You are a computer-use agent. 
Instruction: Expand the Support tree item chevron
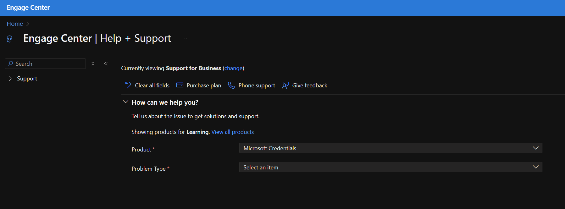pos(10,79)
